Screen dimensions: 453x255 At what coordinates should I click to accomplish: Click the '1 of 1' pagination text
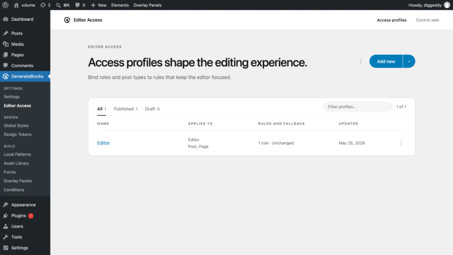401,107
